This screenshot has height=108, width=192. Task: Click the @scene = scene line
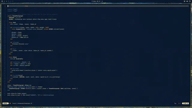point(16,34)
